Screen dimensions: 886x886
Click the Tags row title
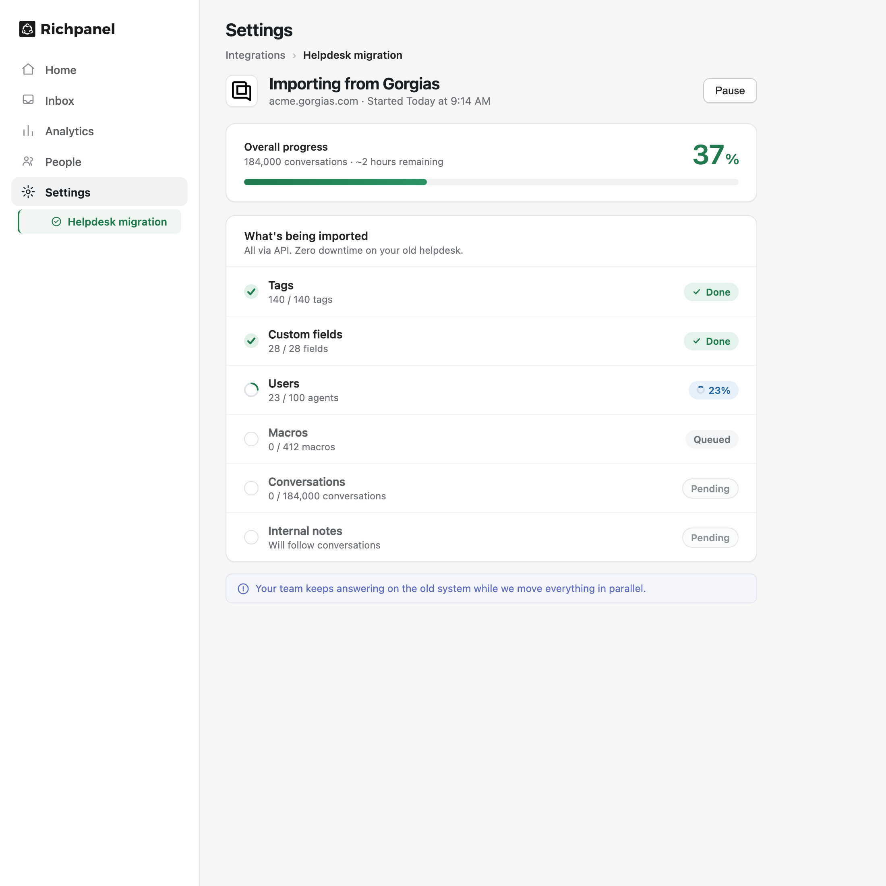(x=281, y=285)
